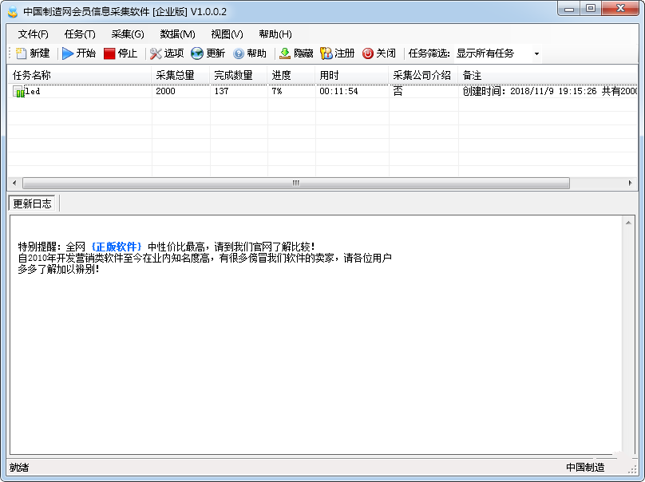Click the application icon in title bar
The width and height of the screenshot is (645, 482).
pos(13,11)
